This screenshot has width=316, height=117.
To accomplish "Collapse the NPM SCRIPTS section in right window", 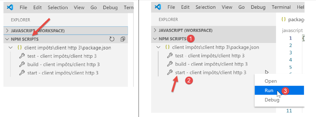I will point(155,39).
